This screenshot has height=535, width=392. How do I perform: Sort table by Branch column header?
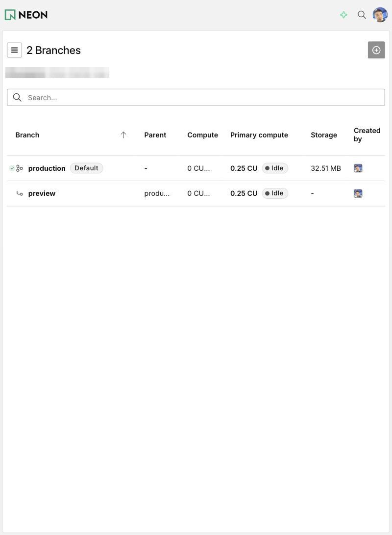[27, 135]
